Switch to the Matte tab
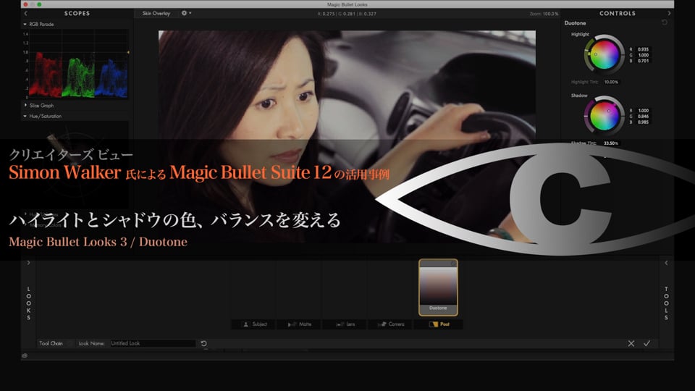695x391 pixels. click(x=300, y=324)
